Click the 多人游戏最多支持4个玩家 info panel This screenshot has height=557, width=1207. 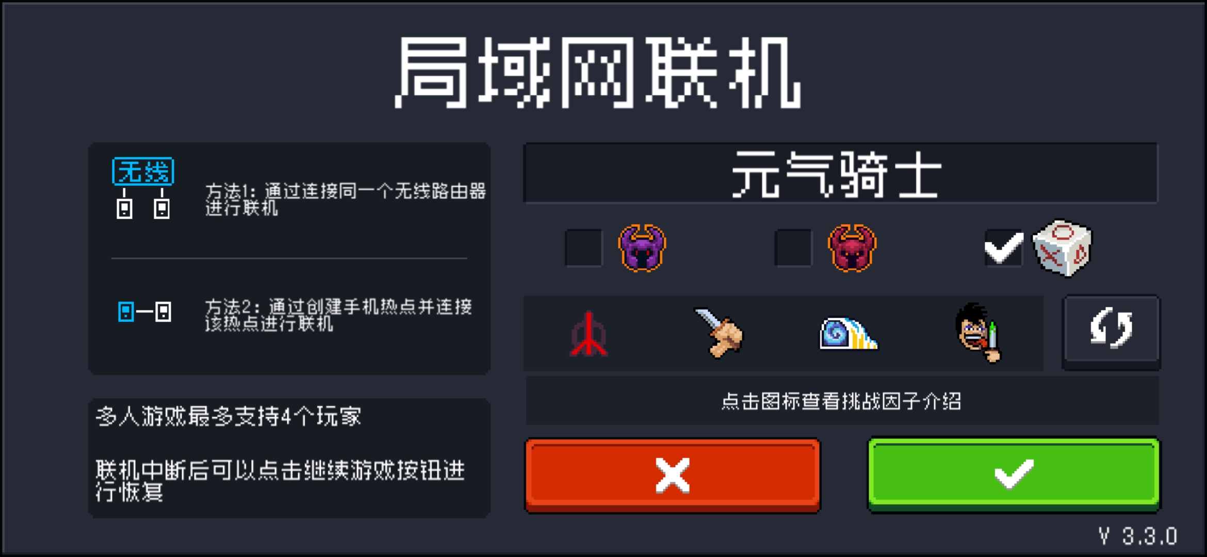pyautogui.click(x=289, y=458)
